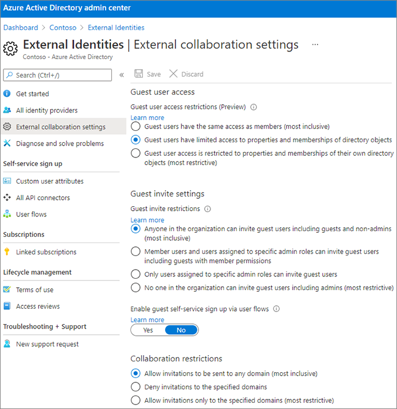Click the Access reviews book icon

coord(7,306)
